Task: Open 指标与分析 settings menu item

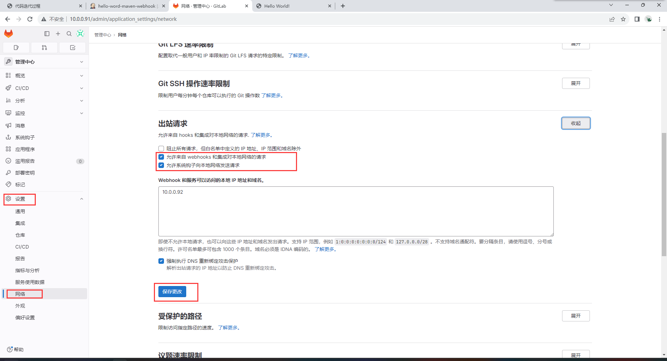Action: click(x=27, y=270)
